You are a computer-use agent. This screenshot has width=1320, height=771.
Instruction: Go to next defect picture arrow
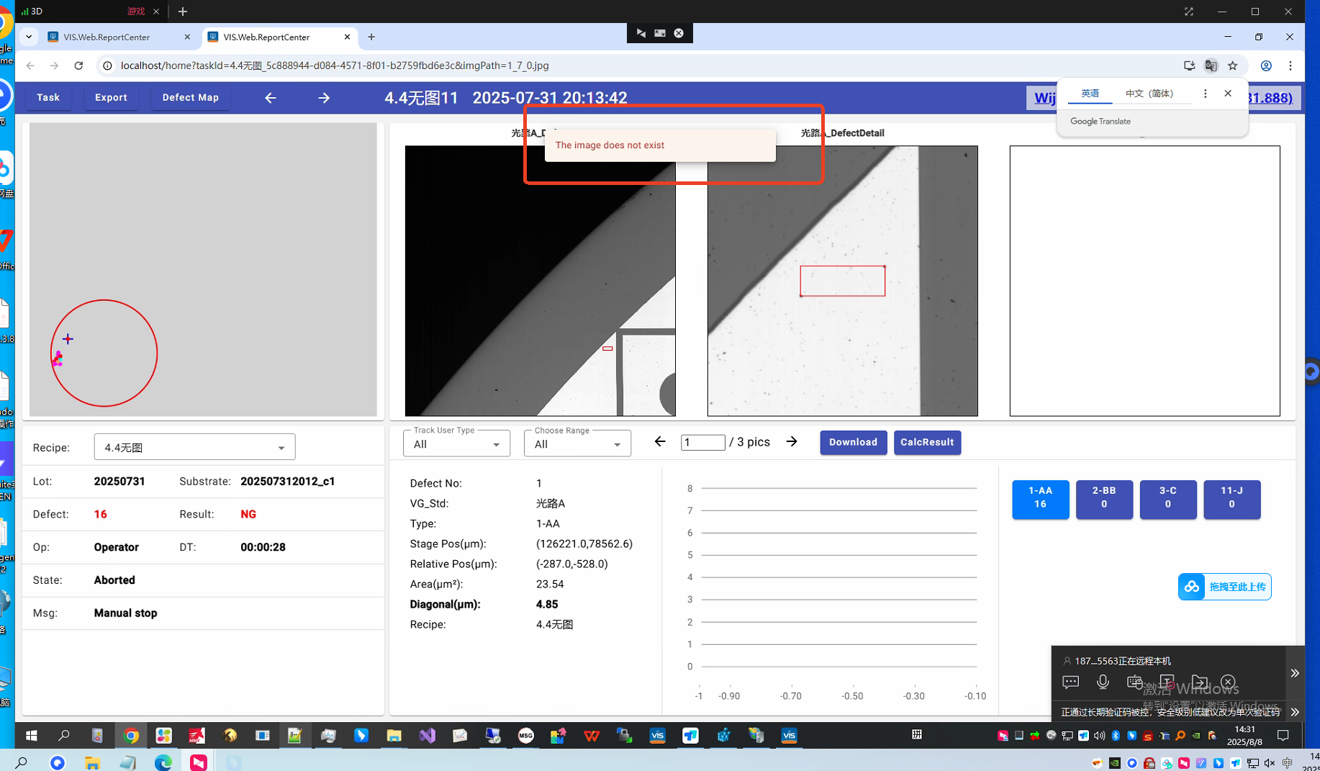coord(792,442)
